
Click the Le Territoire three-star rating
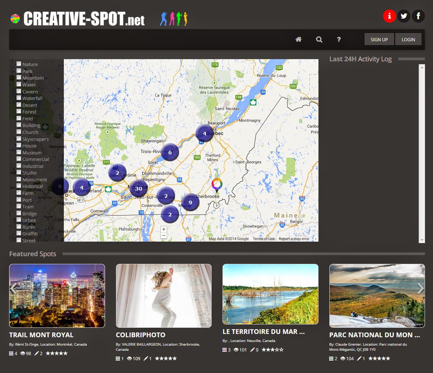pos(272,350)
